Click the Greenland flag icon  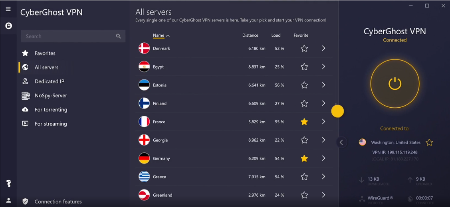pyautogui.click(x=144, y=195)
